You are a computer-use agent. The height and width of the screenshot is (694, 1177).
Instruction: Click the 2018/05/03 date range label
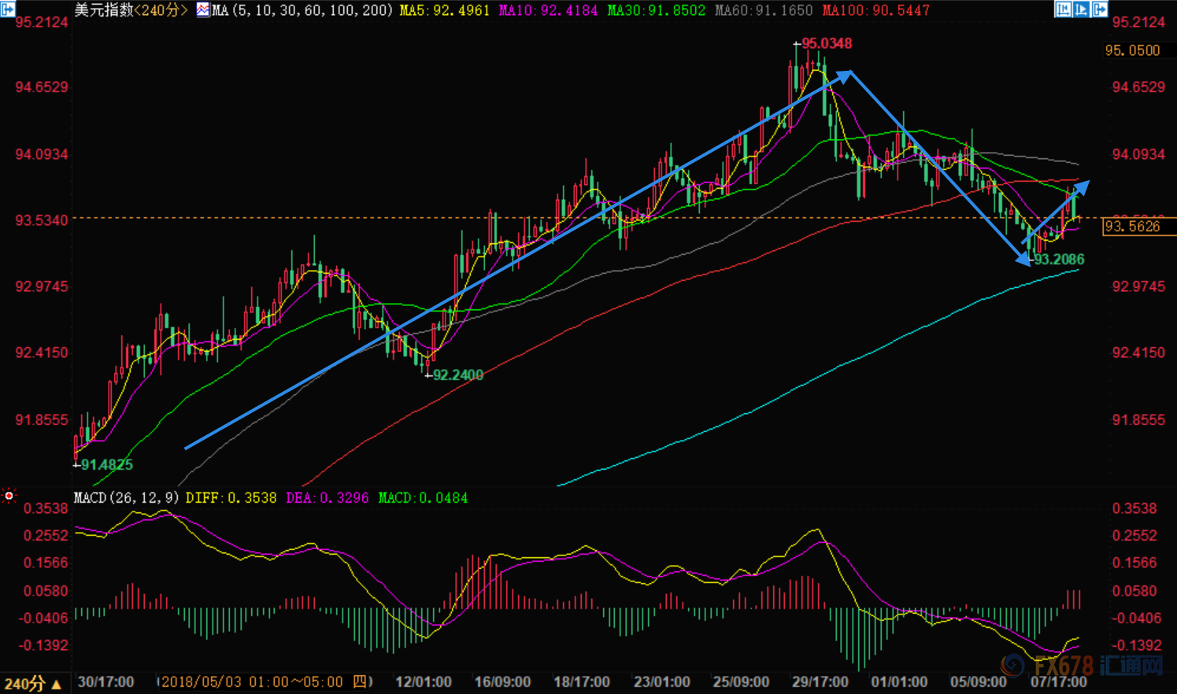(265, 682)
